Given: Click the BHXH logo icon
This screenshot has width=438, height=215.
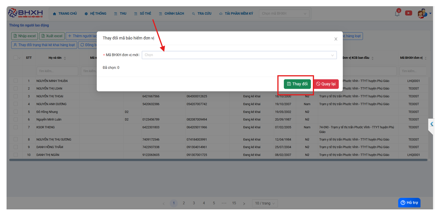Looking at the screenshot, I should pos(13,13).
